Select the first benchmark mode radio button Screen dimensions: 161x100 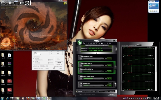[34, 58]
